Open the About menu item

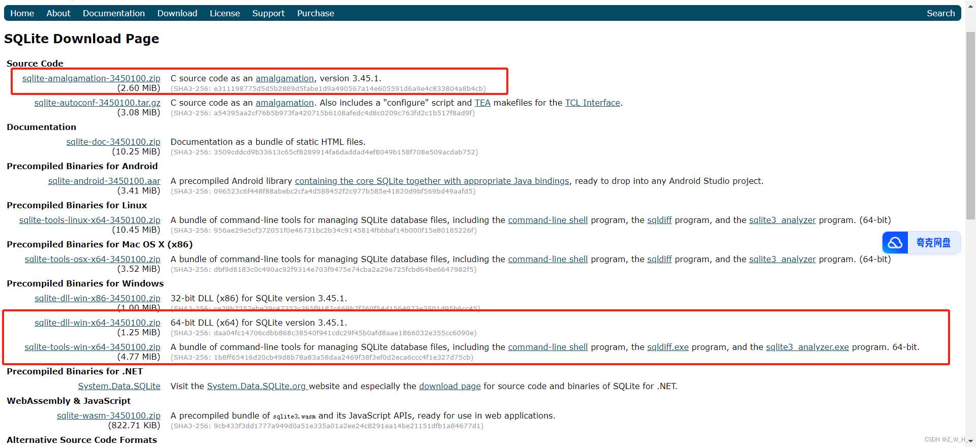(58, 13)
